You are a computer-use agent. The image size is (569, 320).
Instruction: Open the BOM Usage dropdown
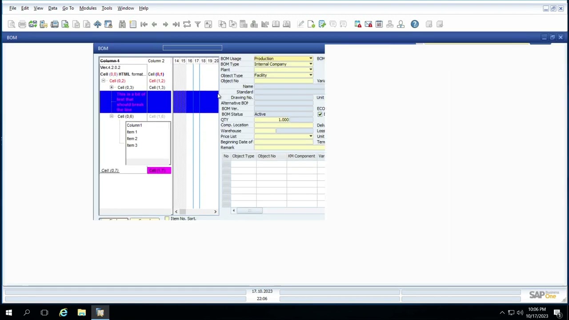310,59
